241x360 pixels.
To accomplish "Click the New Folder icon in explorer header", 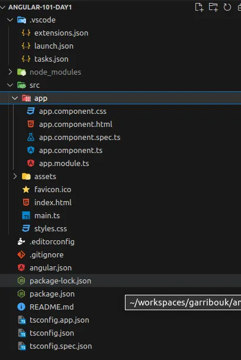I will [213, 7].
